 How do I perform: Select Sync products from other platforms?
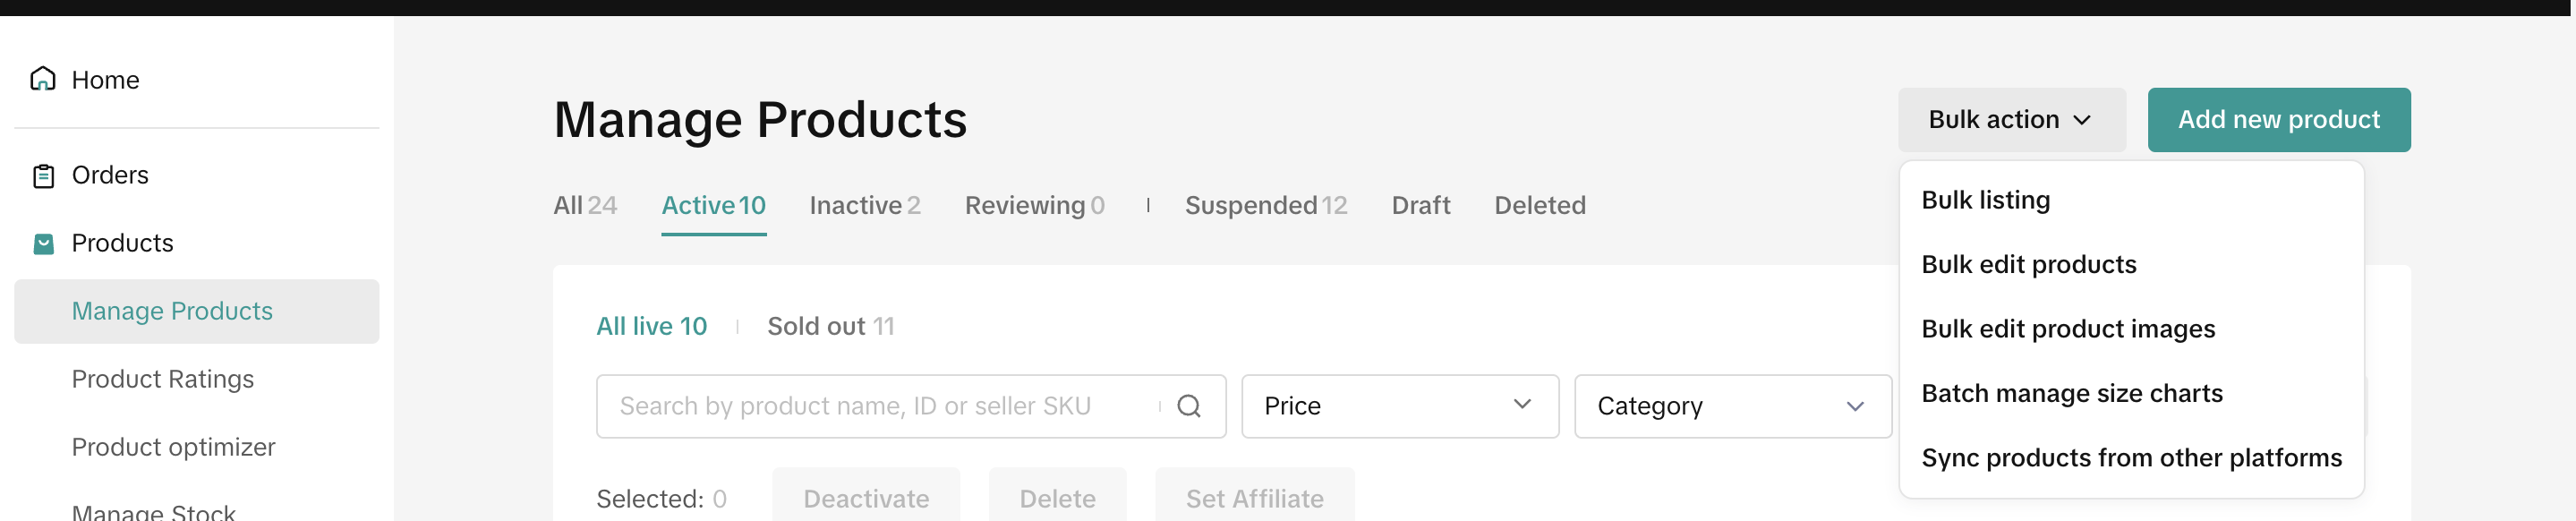point(2130,458)
